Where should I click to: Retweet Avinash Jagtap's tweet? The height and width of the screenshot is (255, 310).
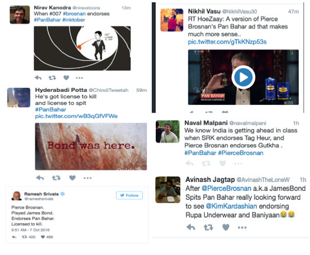coord(208,227)
